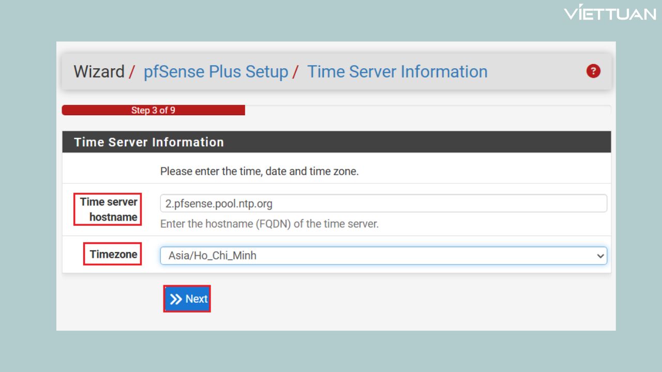Click the slash after Wizard in breadcrumb
Screen dimensions: 662x372
[x=132, y=71]
